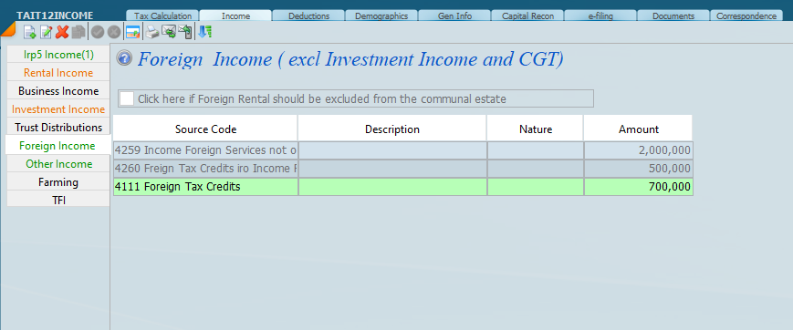Select the 4111 Foreign Tax Credits row
This screenshot has height=330, width=793.
click(x=402, y=187)
